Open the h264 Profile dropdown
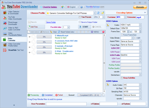Viewport: 149px width, 108px height. pos(140,55)
